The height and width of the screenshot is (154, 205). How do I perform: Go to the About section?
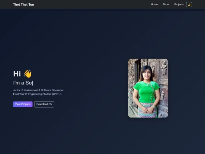[166, 5]
